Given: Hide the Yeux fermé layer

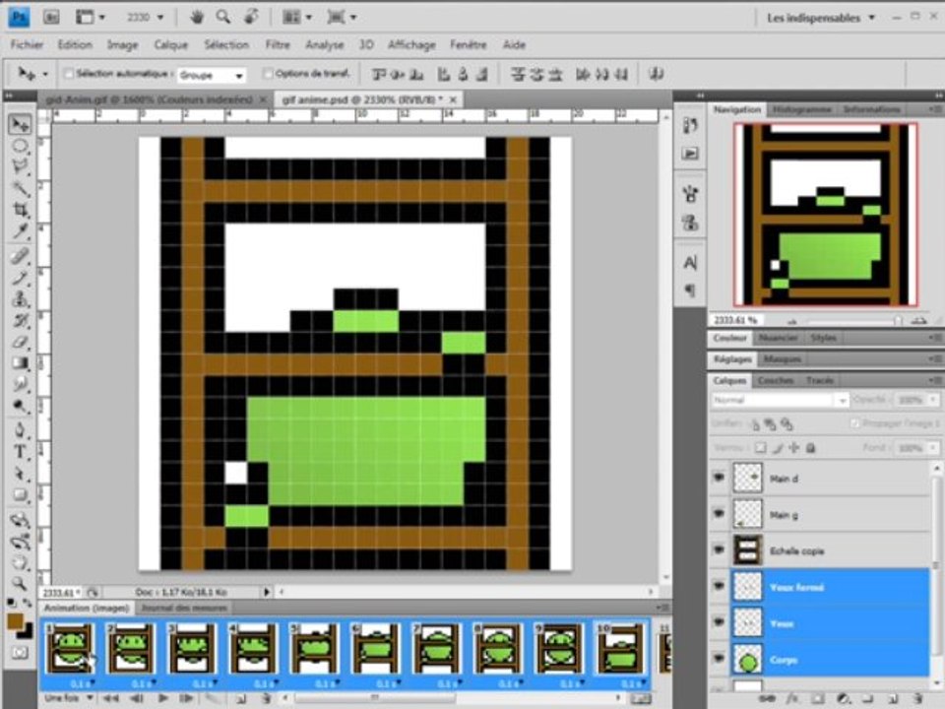Looking at the screenshot, I should 719,587.
